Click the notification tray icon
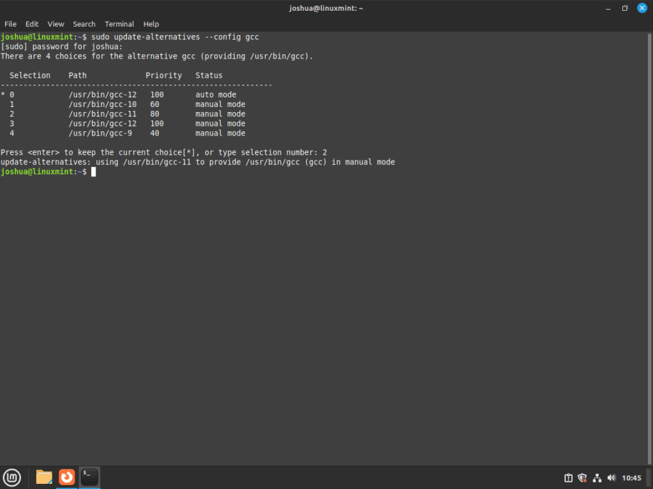 point(568,478)
